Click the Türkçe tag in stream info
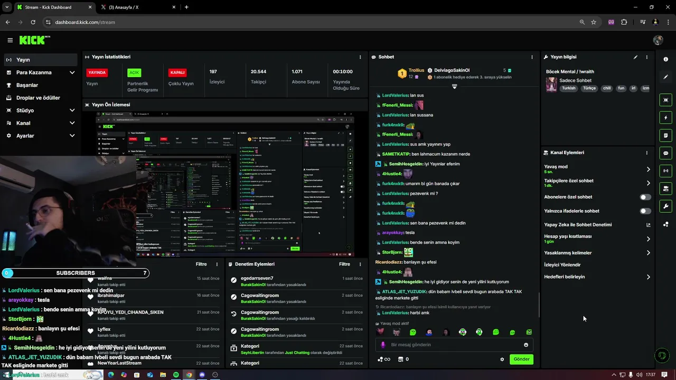Image resolution: width=676 pixels, height=380 pixels. pyautogui.click(x=589, y=89)
